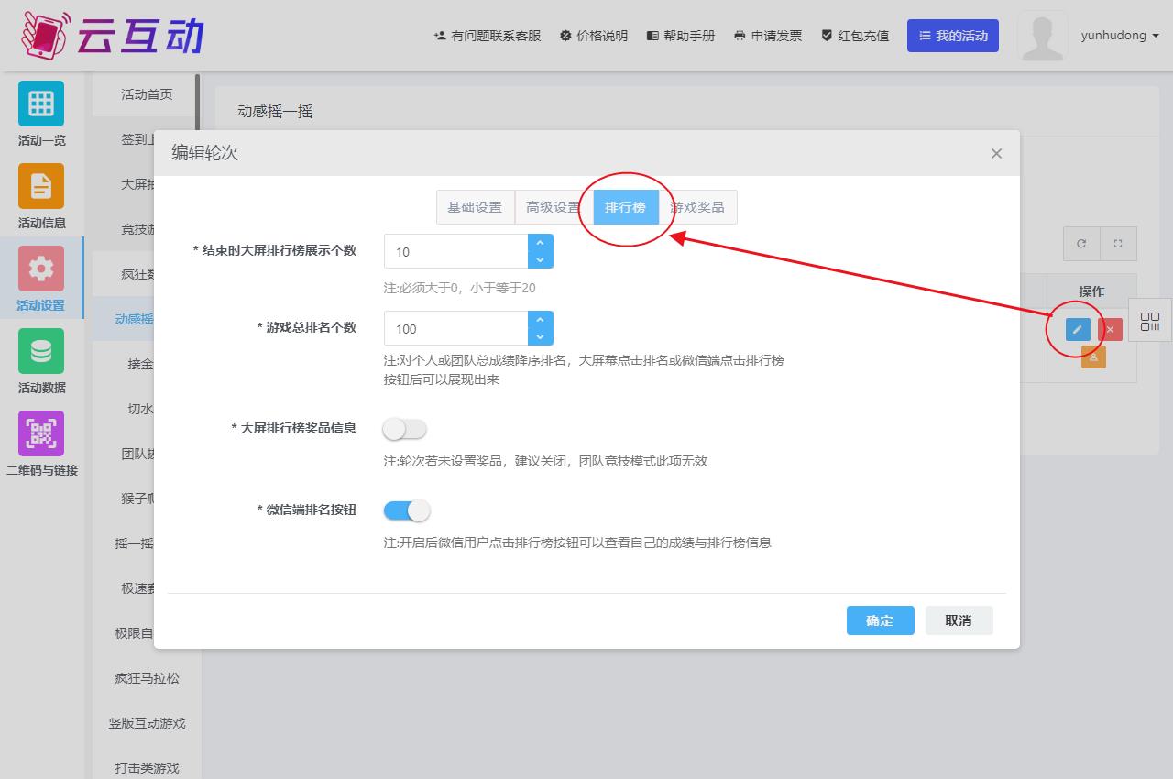Open 价格说明 link
1173x779 pixels.
[594, 36]
